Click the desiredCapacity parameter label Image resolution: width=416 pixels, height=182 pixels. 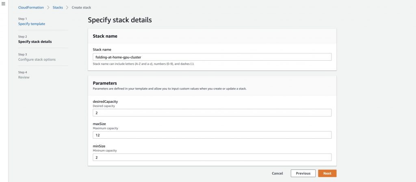coord(105,102)
